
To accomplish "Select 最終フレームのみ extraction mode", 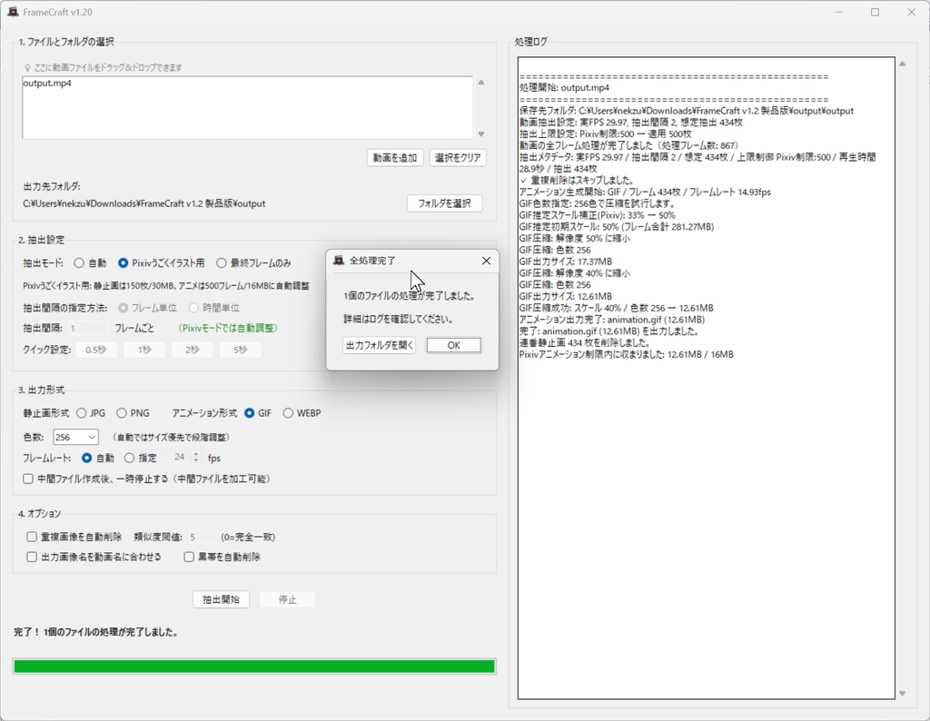I will click(222, 262).
